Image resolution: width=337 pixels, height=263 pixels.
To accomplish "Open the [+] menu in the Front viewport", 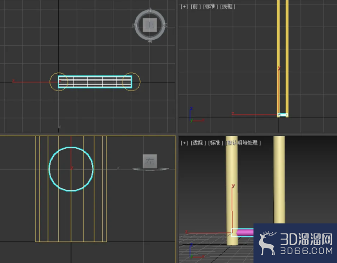I will pos(184,7).
